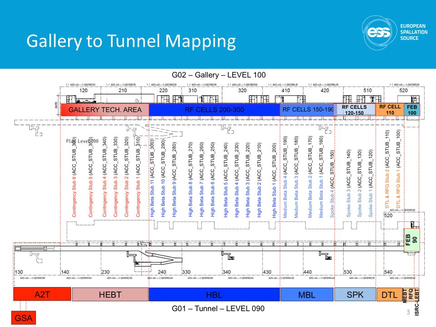Click the orange DTL tunnel section
The height and width of the screenshot is (327, 436).
(389, 294)
